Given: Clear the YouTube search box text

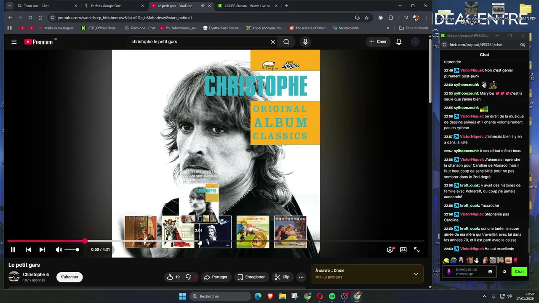Looking at the screenshot, I should (272, 42).
